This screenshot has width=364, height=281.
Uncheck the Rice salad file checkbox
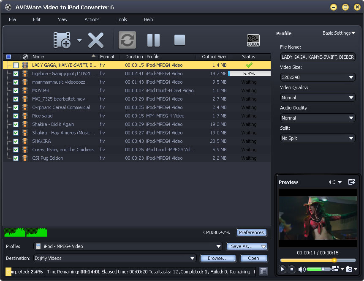coord(16,116)
